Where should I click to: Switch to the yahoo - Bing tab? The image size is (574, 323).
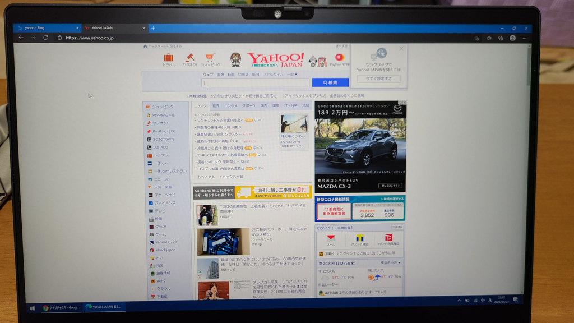click(46, 28)
